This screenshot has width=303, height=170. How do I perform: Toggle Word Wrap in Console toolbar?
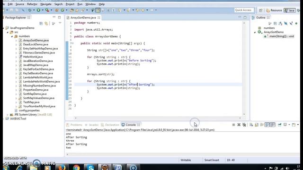(262, 125)
